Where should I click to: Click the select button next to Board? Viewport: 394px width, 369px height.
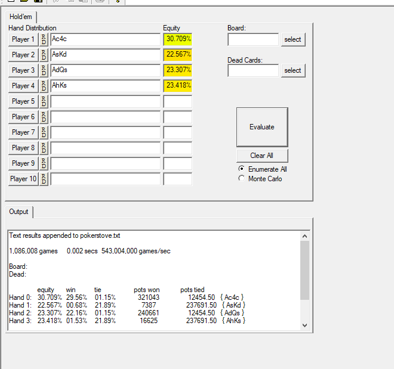tap(293, 39)
